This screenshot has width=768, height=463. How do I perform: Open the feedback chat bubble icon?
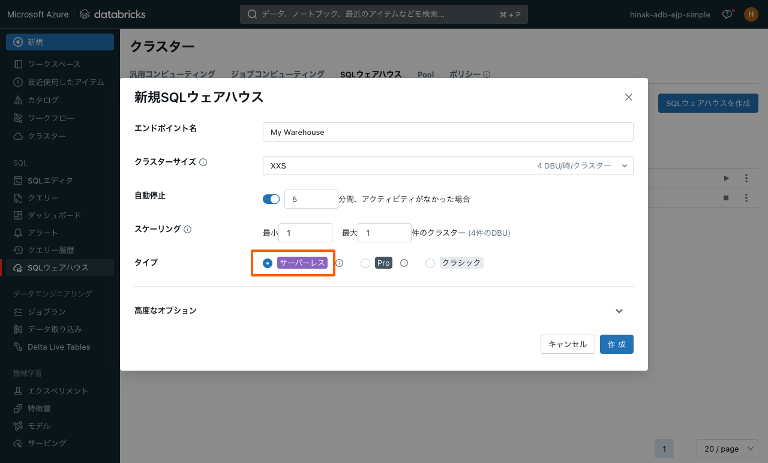click(727, 14)
